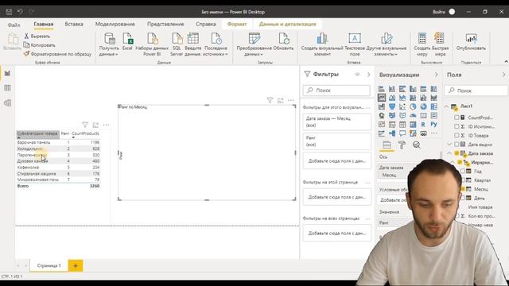Switch to the Моделирование ribbon tab
Screen dimensions: 509x286
click(115, 24)
